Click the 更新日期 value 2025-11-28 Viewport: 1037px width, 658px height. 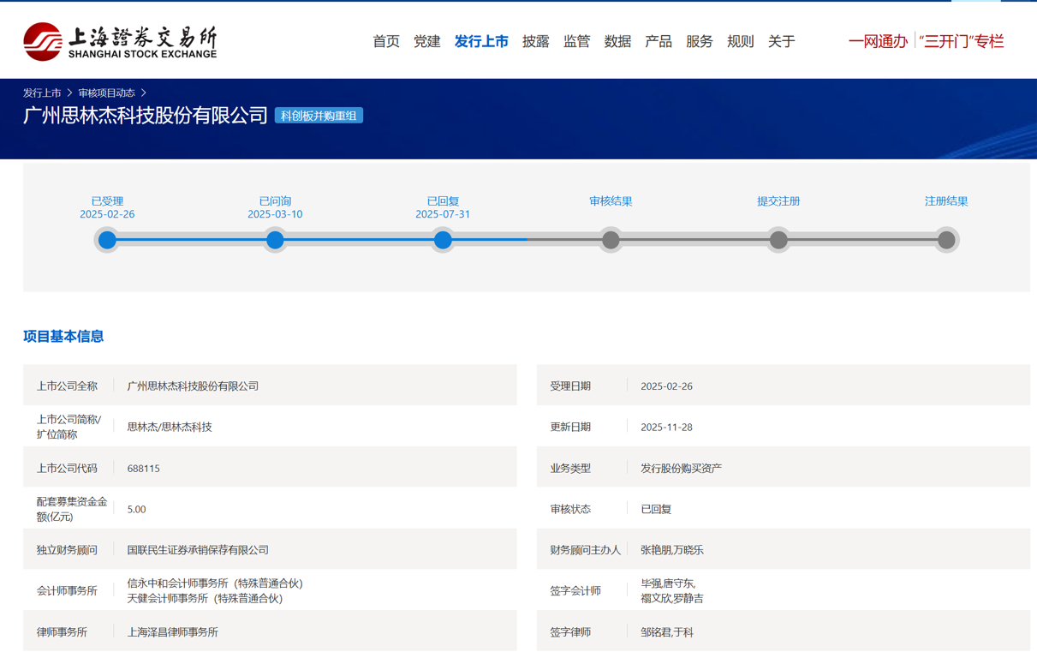pos(666,427)
